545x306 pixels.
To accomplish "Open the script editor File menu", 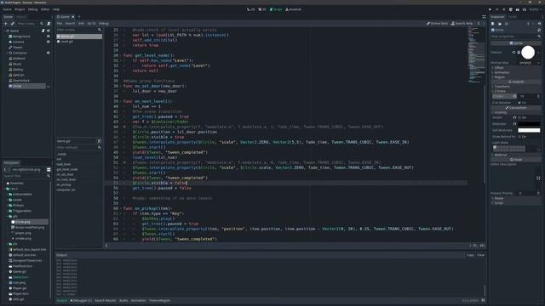I will [60, 24].
